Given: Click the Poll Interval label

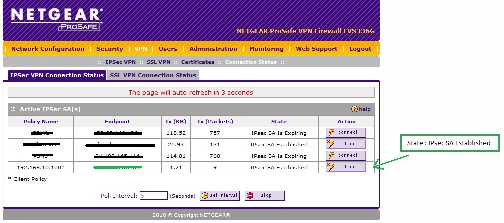Looking at the screenshot, I should click(119, 196).
